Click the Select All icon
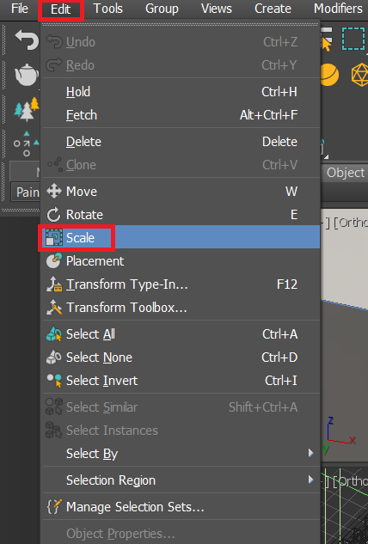The width and height of the screenshot is (368, 544). [x=54, y=334]
